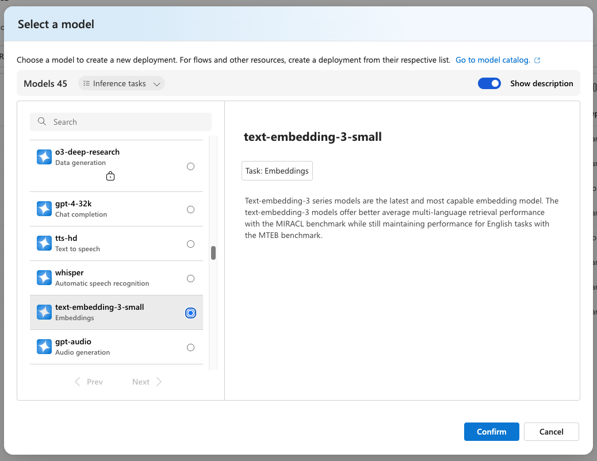Go to the Prev page of models
597x461 pixels.
[89, 382]
